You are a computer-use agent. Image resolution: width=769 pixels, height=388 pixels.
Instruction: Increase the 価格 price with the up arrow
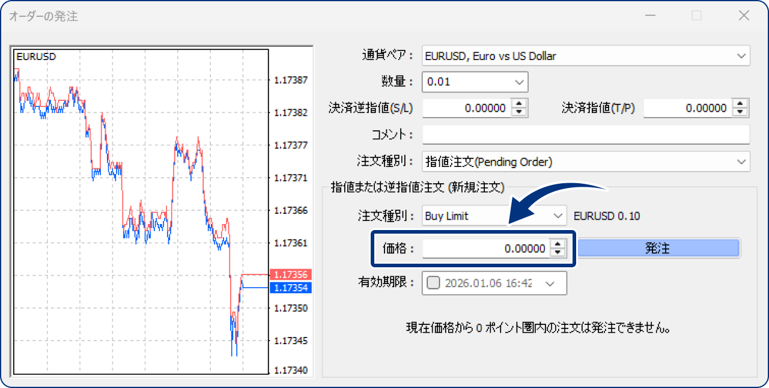click(x=558, y=244)
